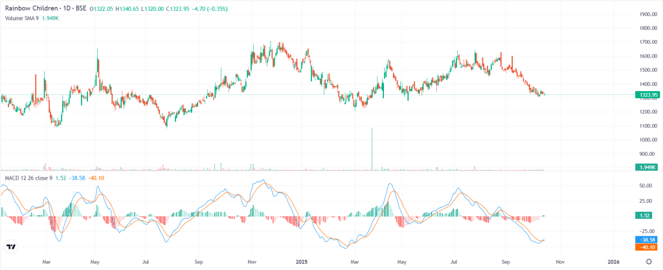This screenshot has width=663, height=270.
Task: Click the tallest volume spike bar
Action: pos(372,149)
